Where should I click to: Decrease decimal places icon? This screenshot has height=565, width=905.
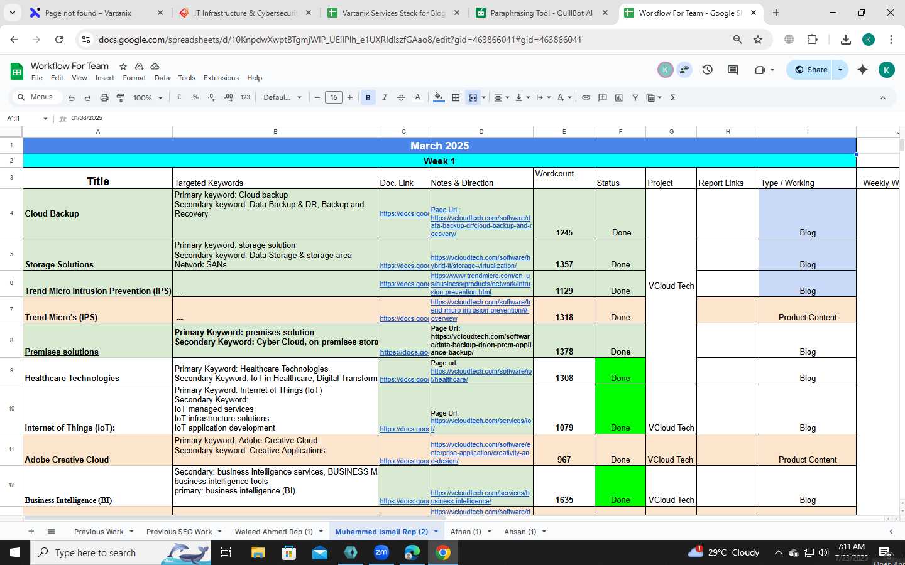click(212, 97)
